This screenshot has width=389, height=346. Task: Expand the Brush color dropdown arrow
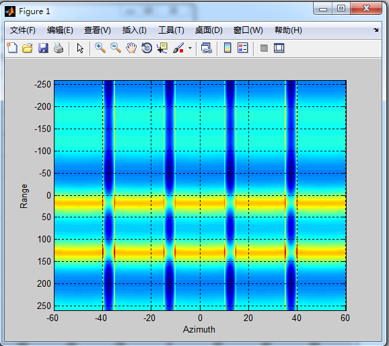pos(190,48)
